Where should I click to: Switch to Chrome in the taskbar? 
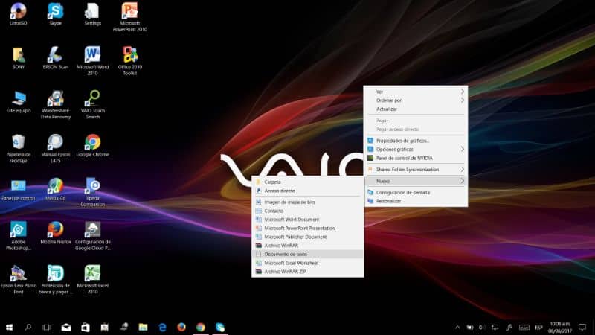click(x=201, y=327)
